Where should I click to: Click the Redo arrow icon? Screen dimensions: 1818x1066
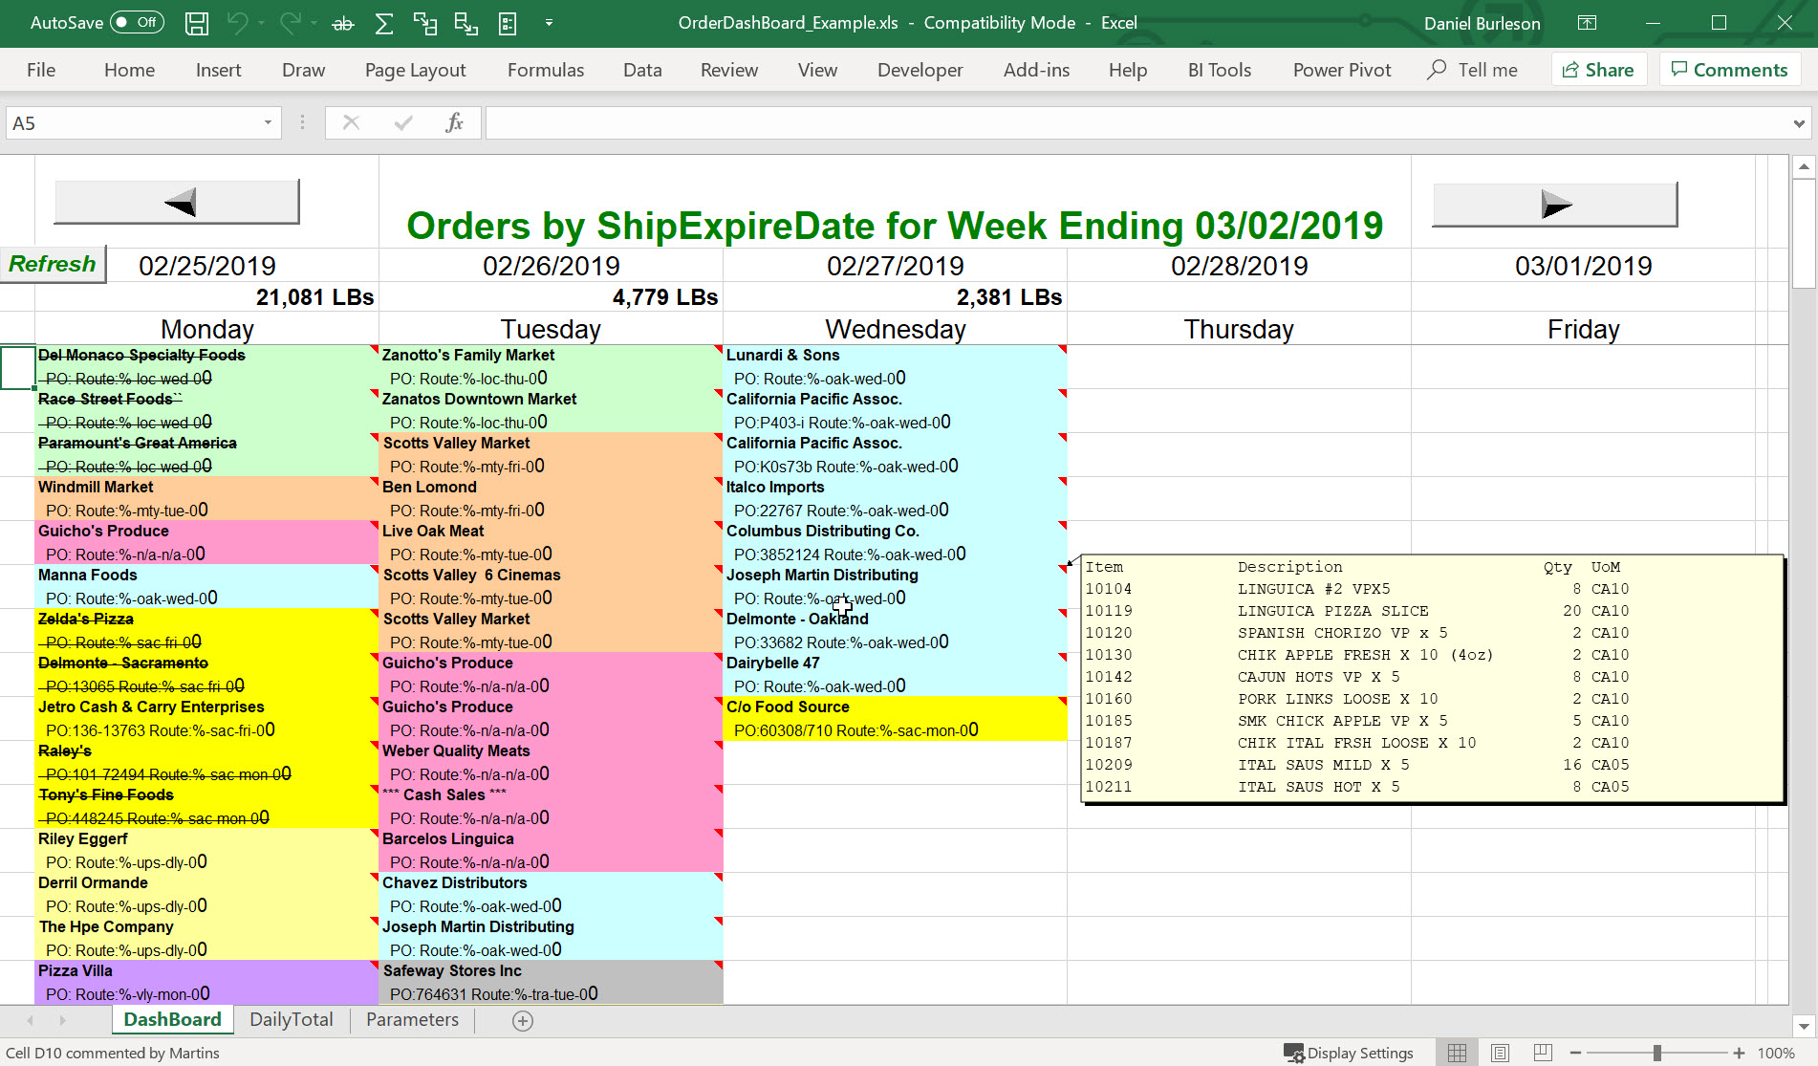pos(291,23)
